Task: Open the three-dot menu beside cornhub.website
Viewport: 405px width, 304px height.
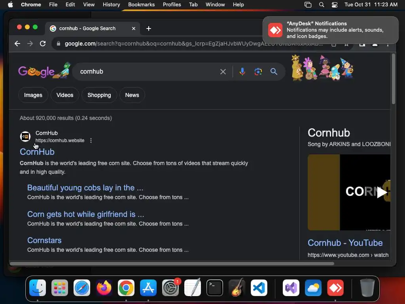Action: point(91,141)
